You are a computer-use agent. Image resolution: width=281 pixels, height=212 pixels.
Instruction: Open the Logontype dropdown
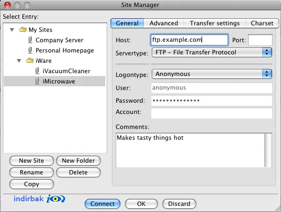(x=212, y=74)
